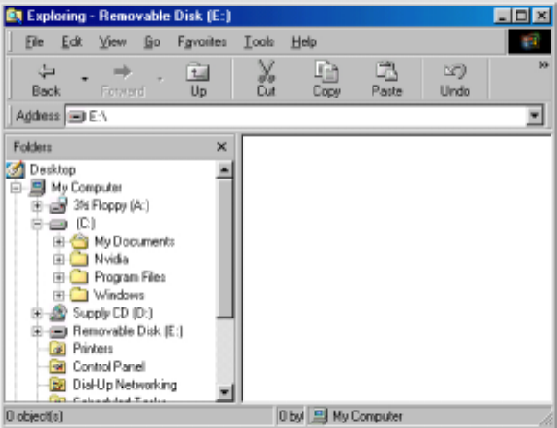557x428 pixels.
Task: Select the My Documents label in the tree
Action: [135, 241]
